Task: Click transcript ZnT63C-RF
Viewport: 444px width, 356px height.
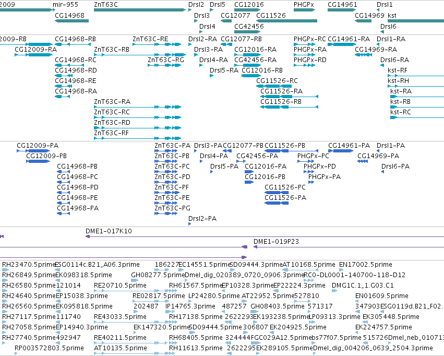Action: pos(138,138)
